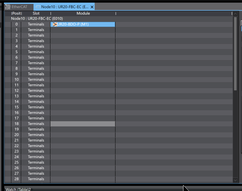Click the empty module cell at position 1

pyautogui.click(x=83, y=30)
